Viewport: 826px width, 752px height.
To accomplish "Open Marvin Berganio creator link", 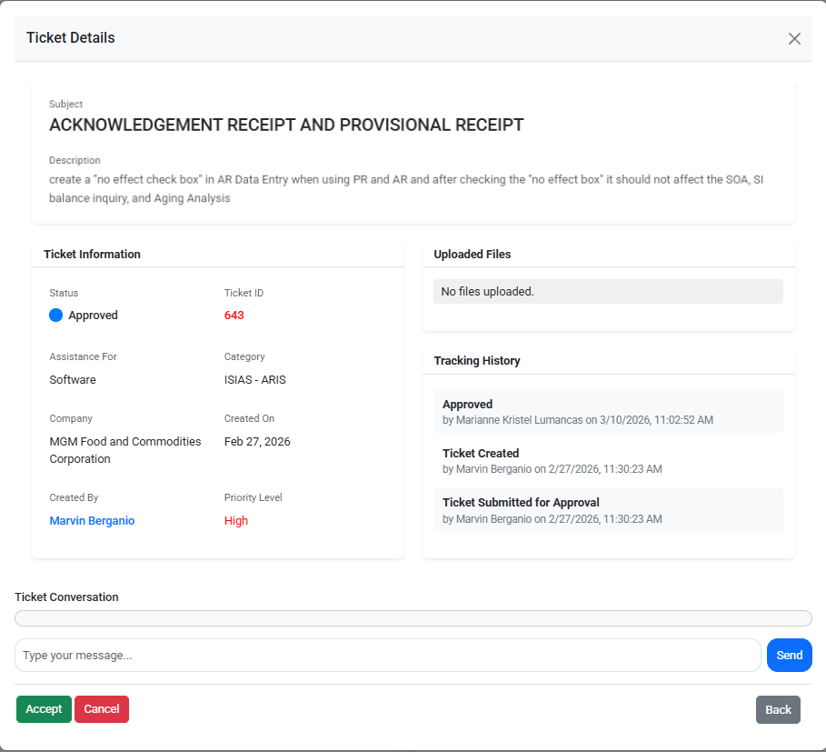I will click(x=92, y=521).
